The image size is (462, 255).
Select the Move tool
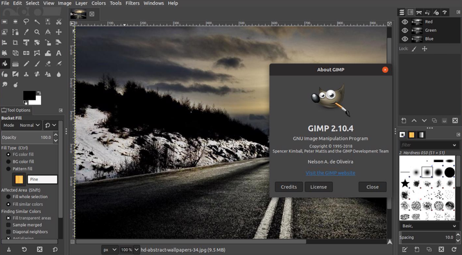pos(58,32)
